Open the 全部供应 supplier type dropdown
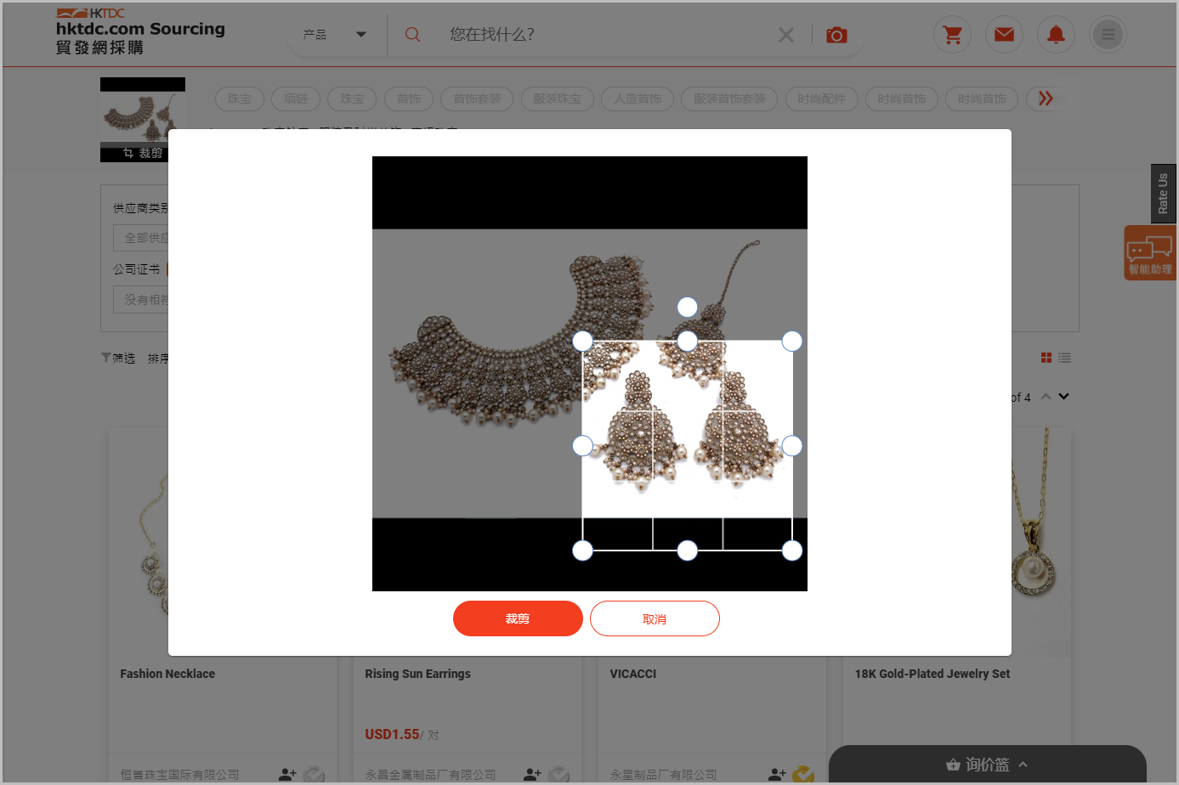The image size is (1179, 785). click(141, 238)
